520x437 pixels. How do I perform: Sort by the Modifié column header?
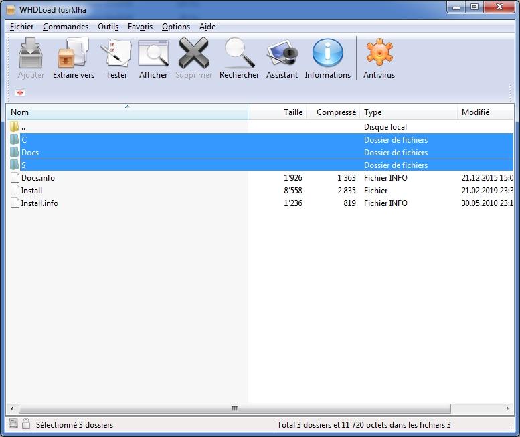[x=475, y=112]
